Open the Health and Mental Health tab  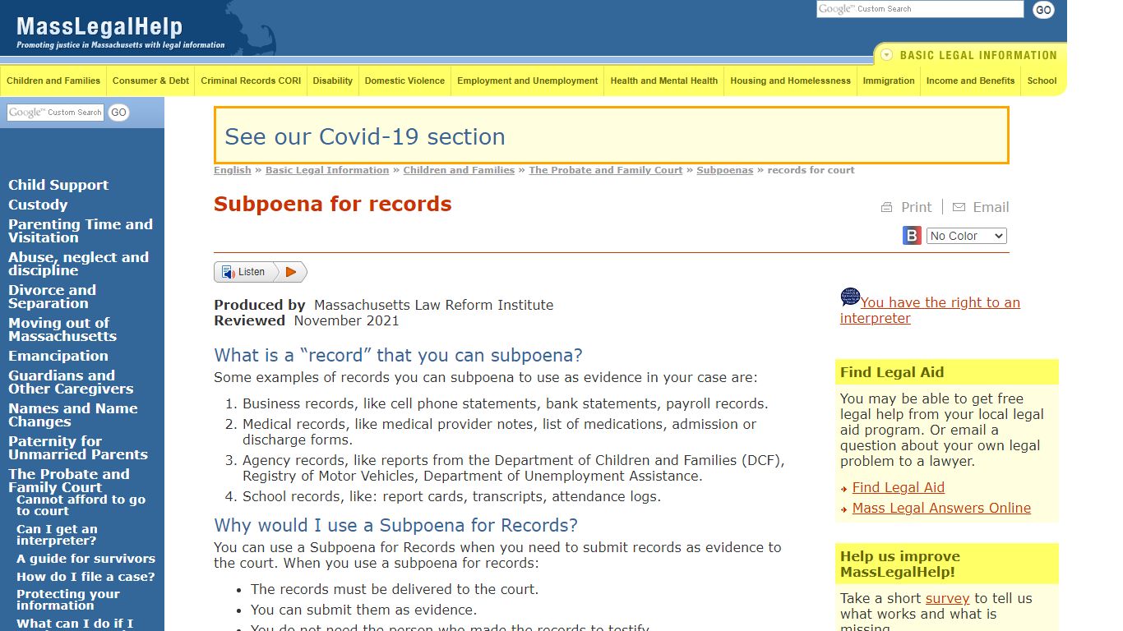pyautogui.click(x=664, y=81)
